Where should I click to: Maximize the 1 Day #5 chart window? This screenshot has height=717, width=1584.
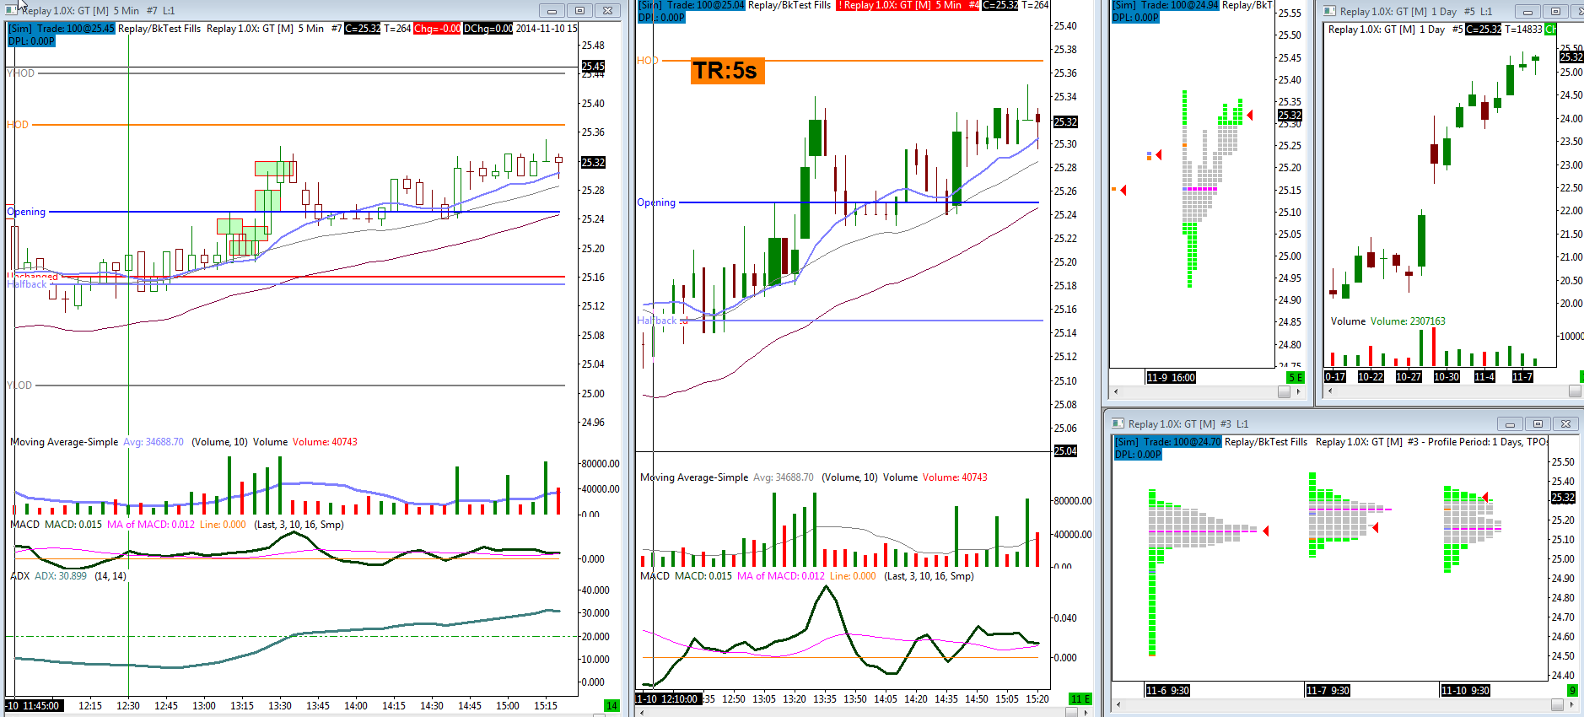click(1555, 12)
